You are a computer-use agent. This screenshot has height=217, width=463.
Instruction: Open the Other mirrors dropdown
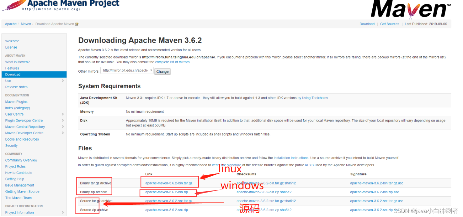127,71
